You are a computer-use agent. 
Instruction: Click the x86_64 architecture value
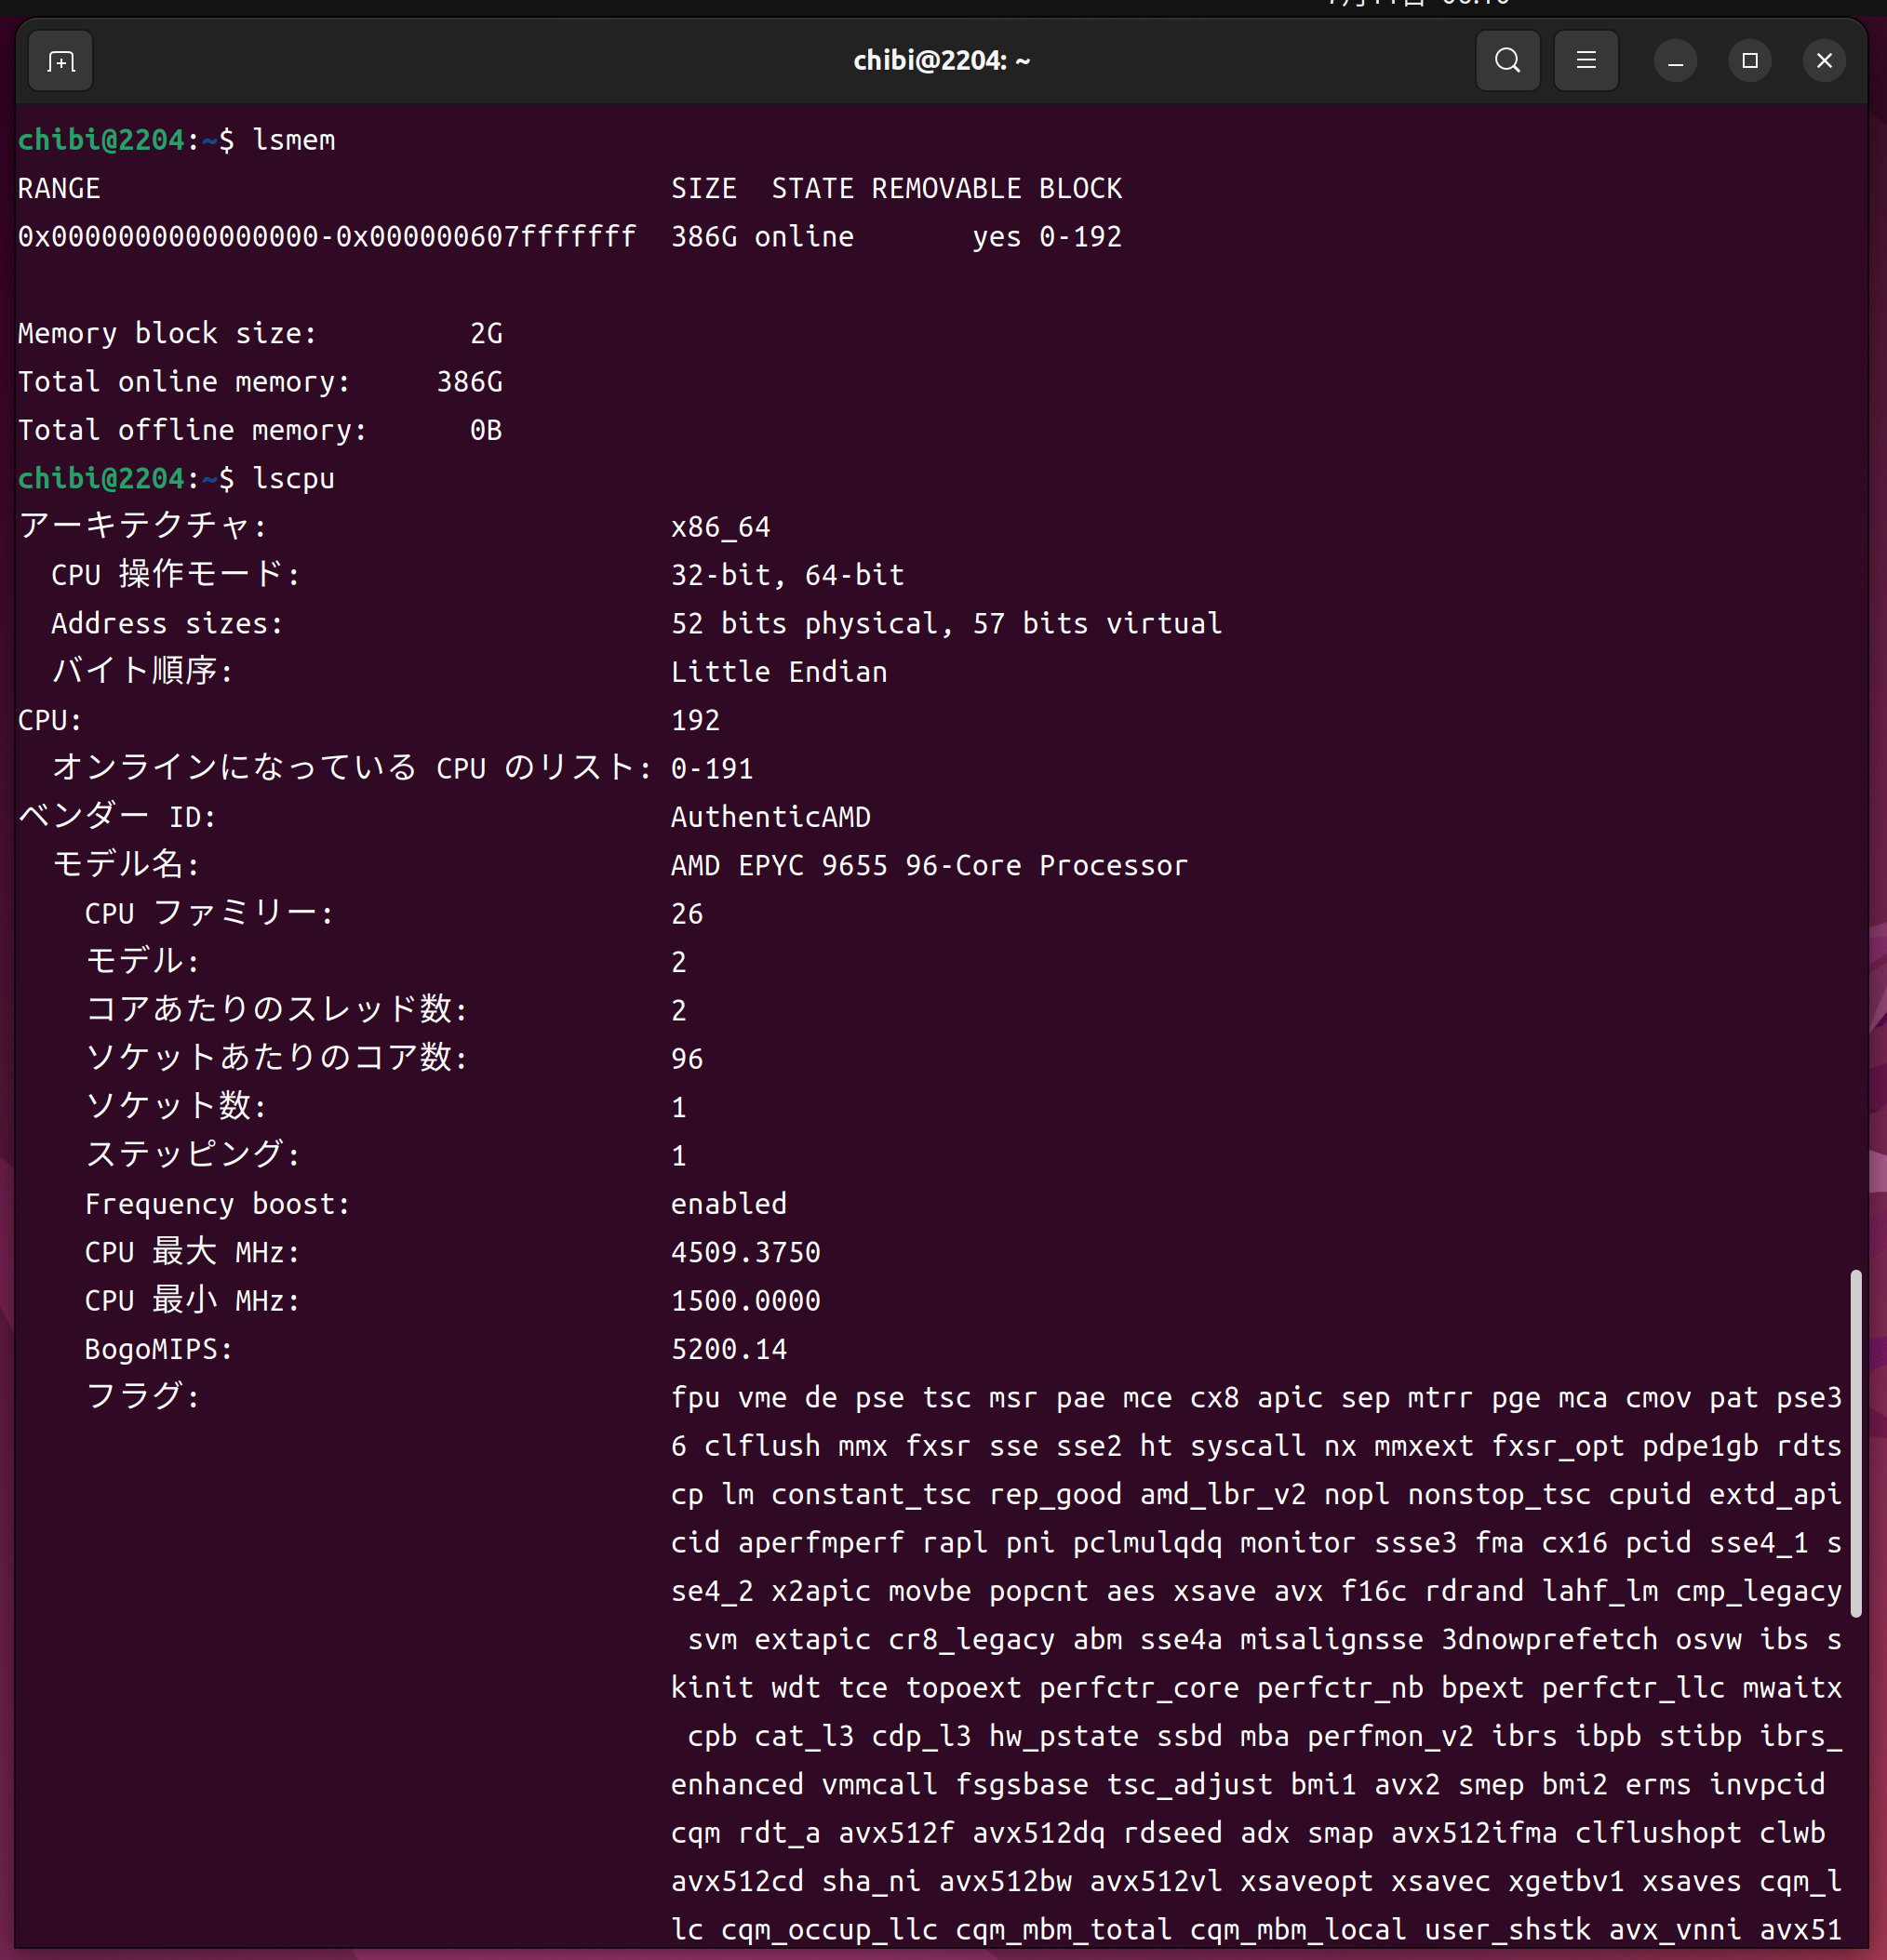720,527
